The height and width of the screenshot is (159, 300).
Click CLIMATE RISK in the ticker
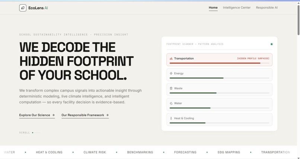[95, 152]
